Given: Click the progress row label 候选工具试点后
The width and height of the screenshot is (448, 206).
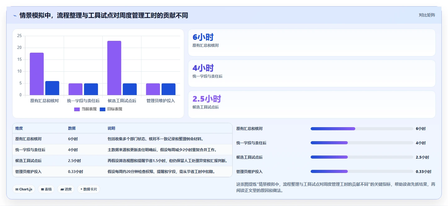Looking at the screenshot, I should (249, 157).
